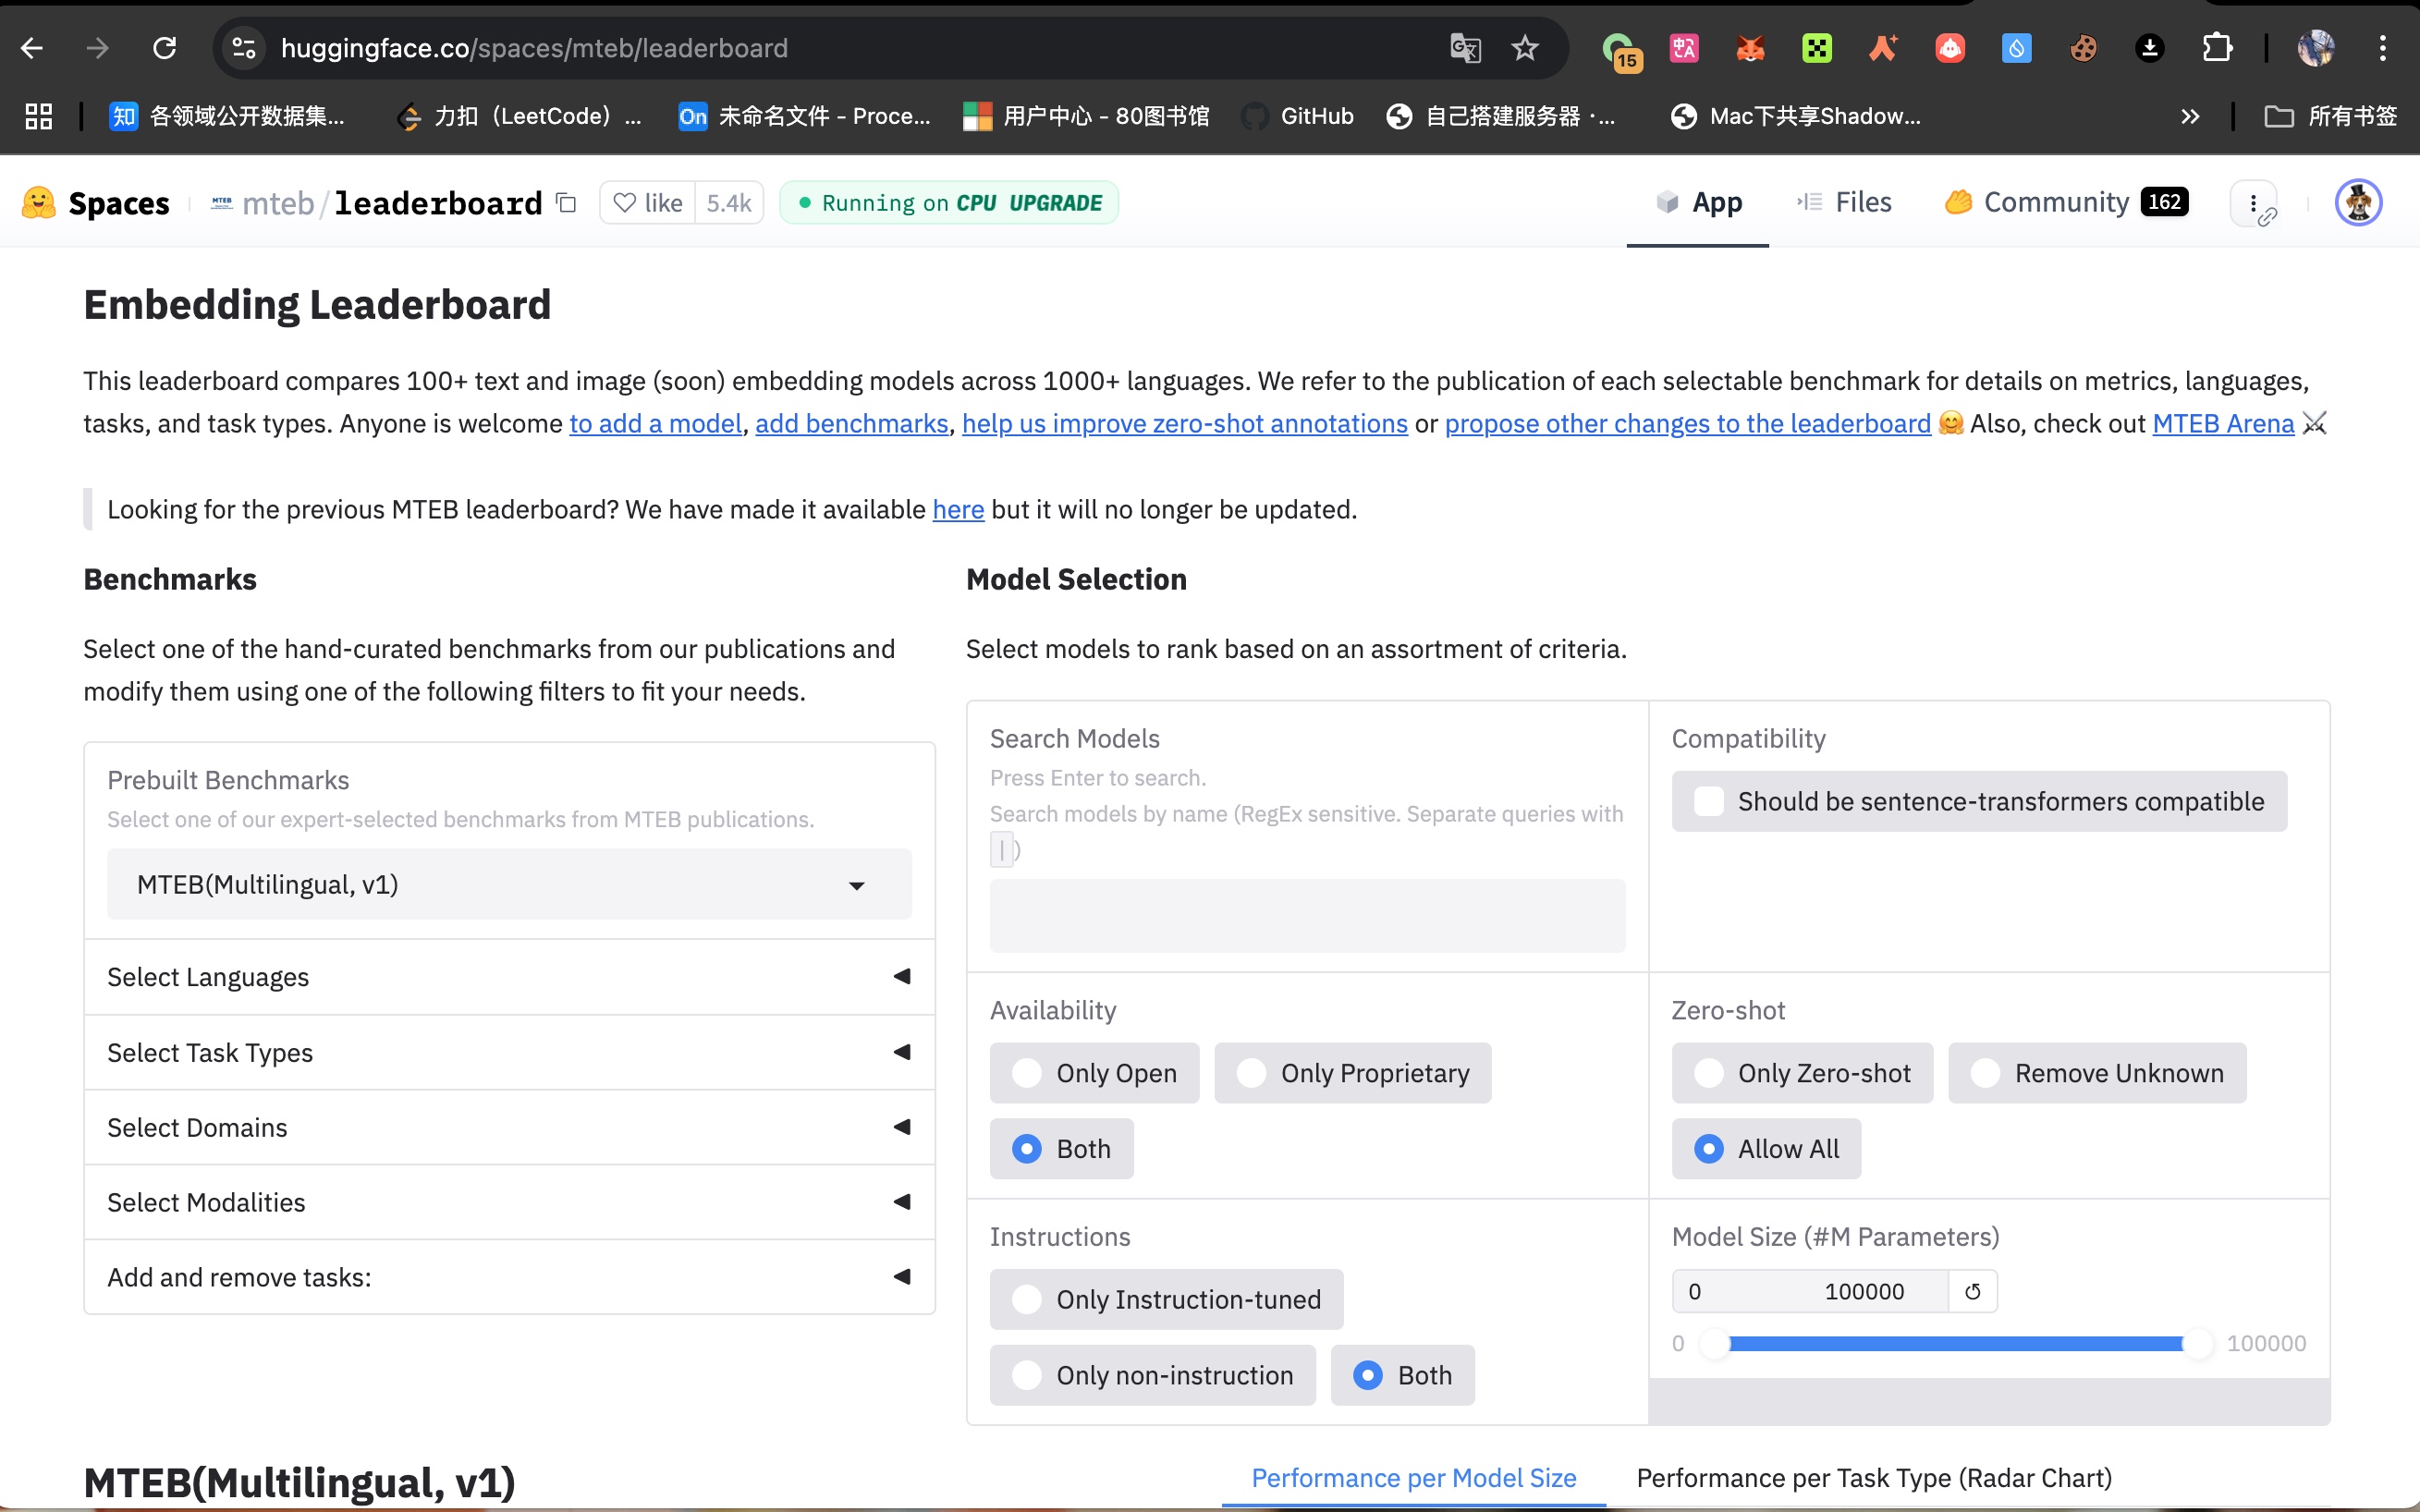The height and width of the screenshot is (1512, 2420).
Task: Follow the 'to add a model' link
Action: (655, 423)
